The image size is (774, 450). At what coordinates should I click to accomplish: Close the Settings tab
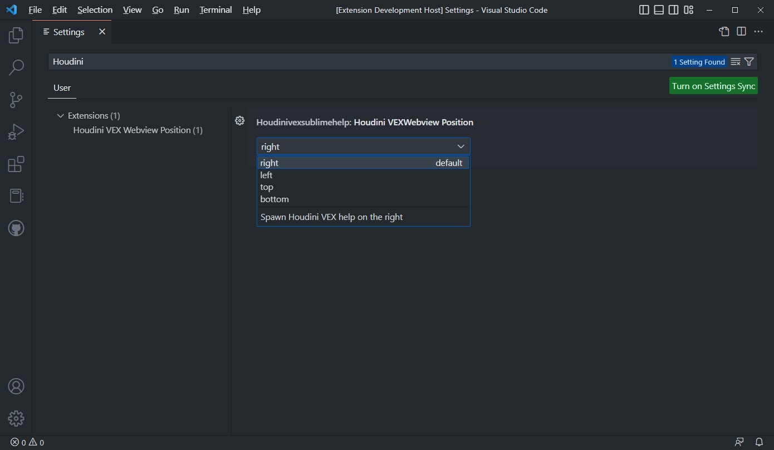point(102,32)
